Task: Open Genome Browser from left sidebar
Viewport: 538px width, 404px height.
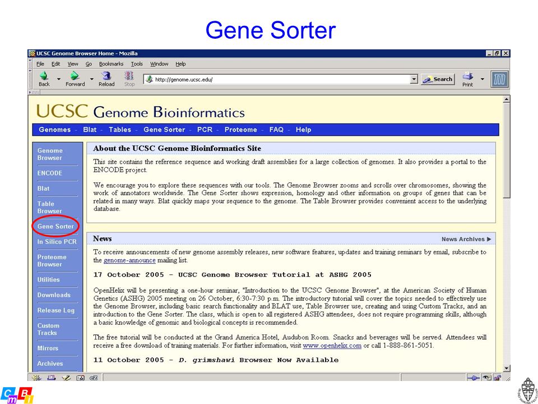Action: [x=50, y=154]
